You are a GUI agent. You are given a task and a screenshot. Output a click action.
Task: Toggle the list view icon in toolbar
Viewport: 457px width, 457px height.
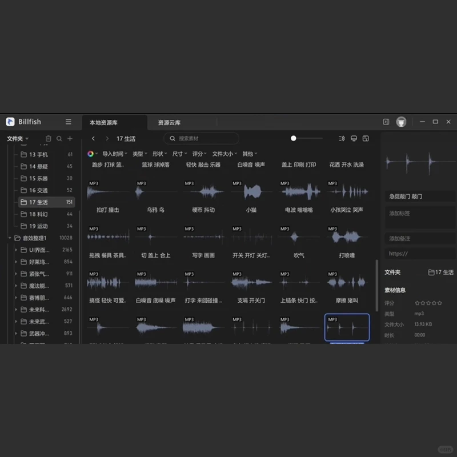tap(342, 138)
